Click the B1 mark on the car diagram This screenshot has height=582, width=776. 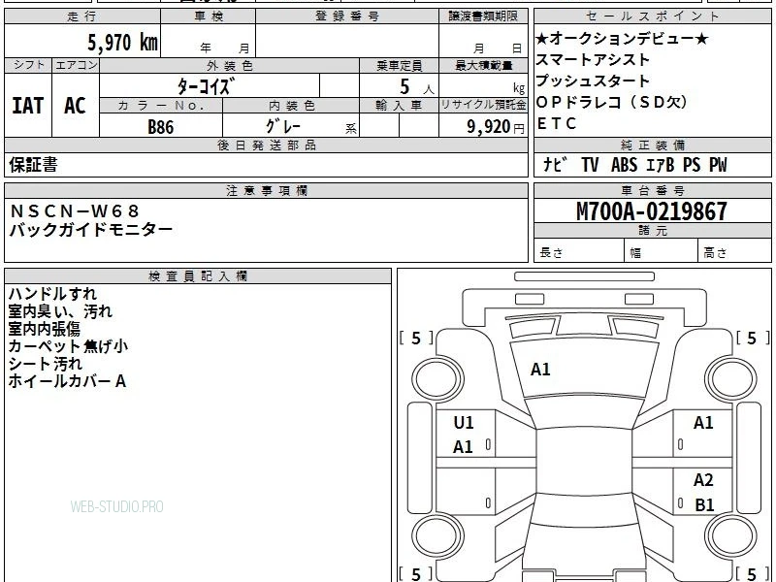click(704, 504)
